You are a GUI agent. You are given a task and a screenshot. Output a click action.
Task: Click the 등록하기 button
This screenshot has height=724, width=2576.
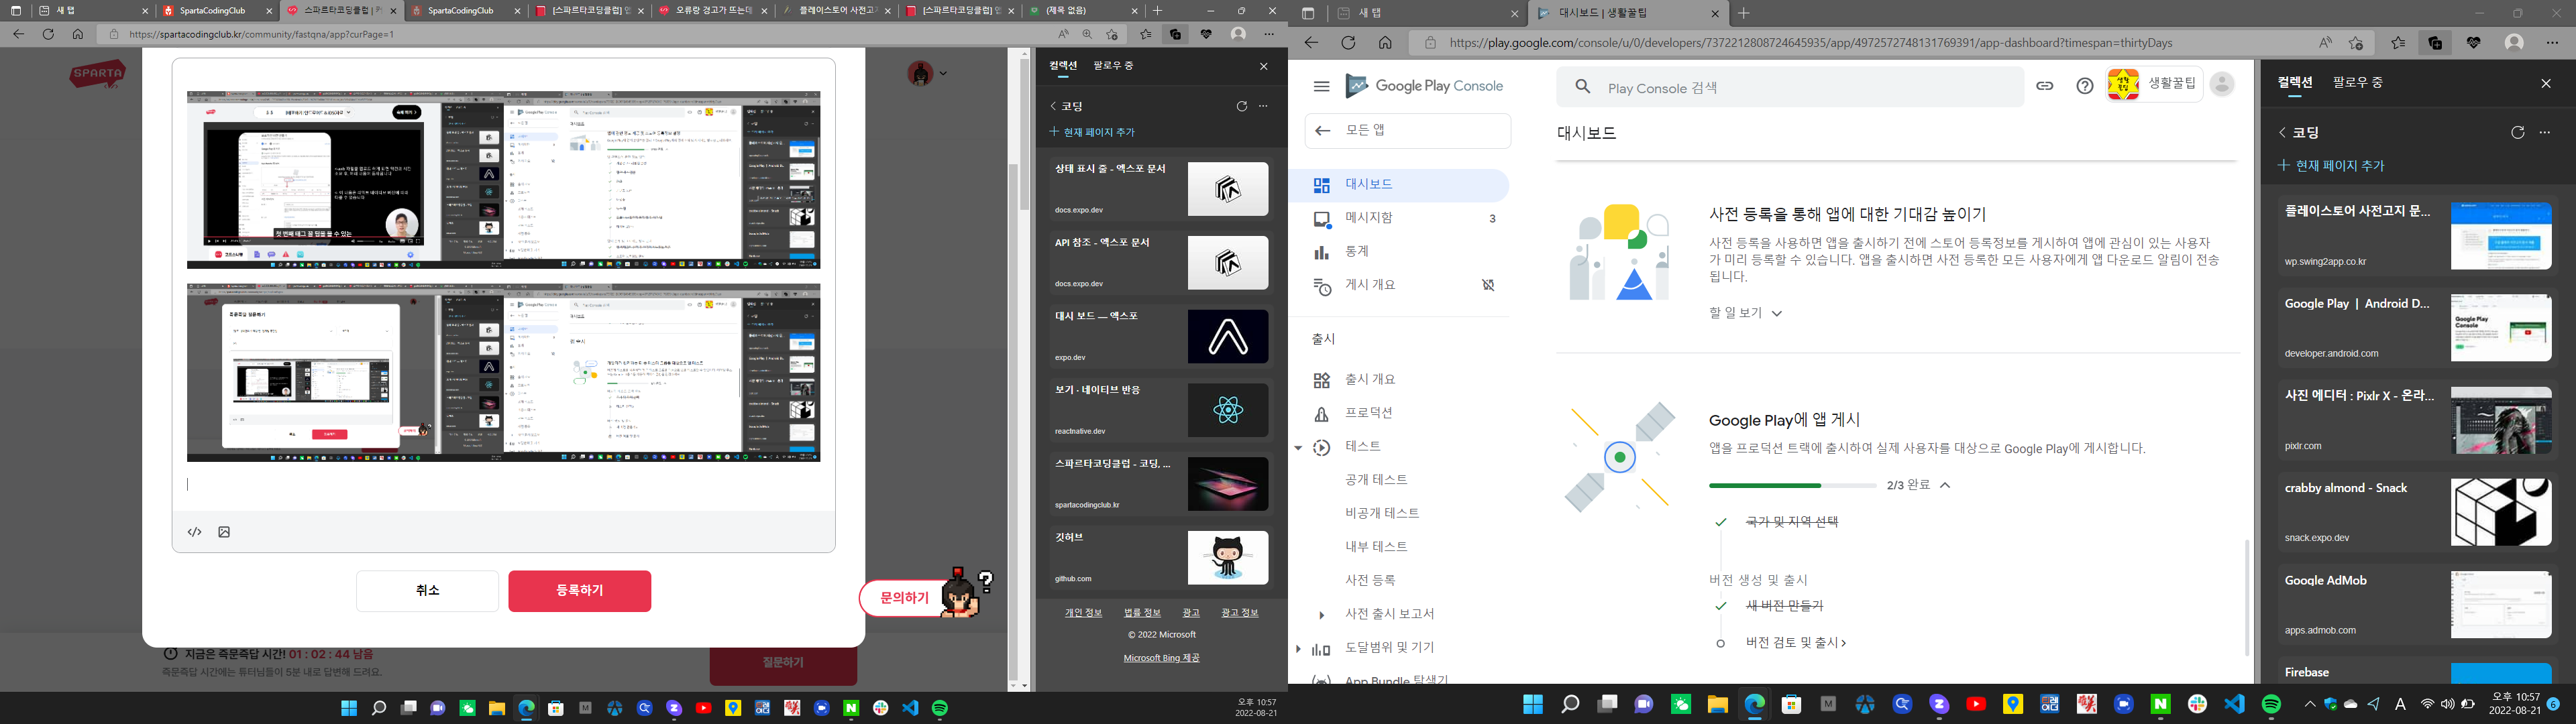[x=580, y=591]
